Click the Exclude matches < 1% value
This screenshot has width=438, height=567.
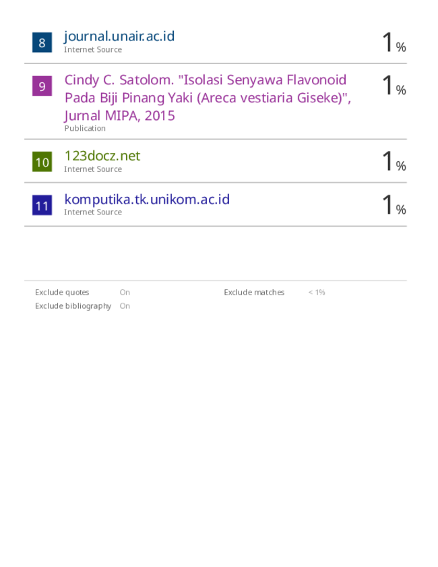[317, 292]
